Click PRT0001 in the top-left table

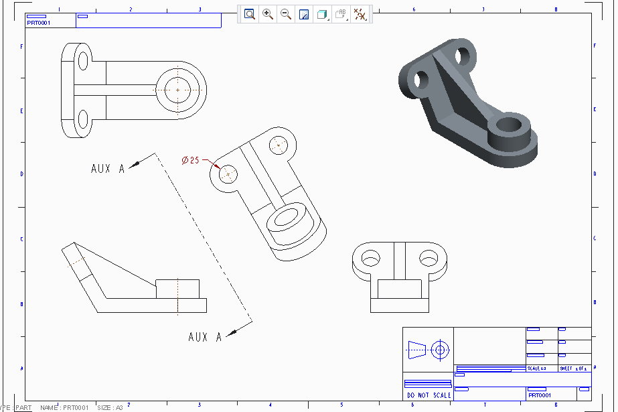[39, 23]
